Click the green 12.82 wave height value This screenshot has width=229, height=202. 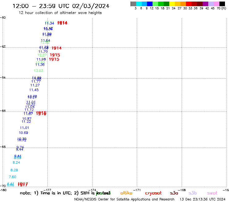pyautogui.click(x=45, y=43)
